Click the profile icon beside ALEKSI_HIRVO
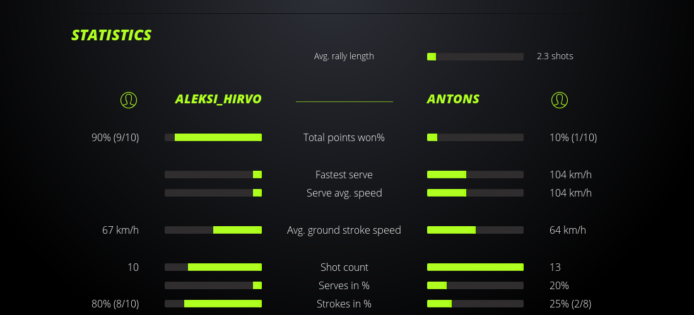 (x=129, y=100)
